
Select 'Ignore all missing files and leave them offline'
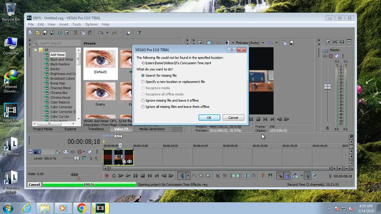pos(143,107)
